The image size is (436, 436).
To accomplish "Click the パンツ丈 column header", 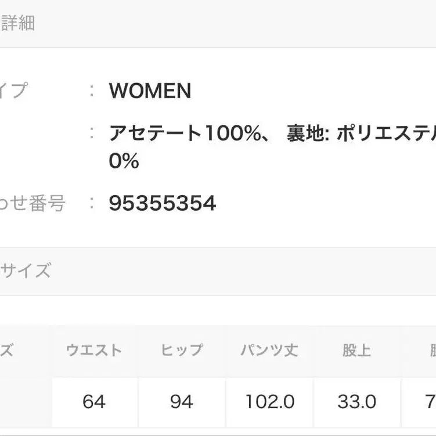I will pyautogui.click(x=269, y=350).
